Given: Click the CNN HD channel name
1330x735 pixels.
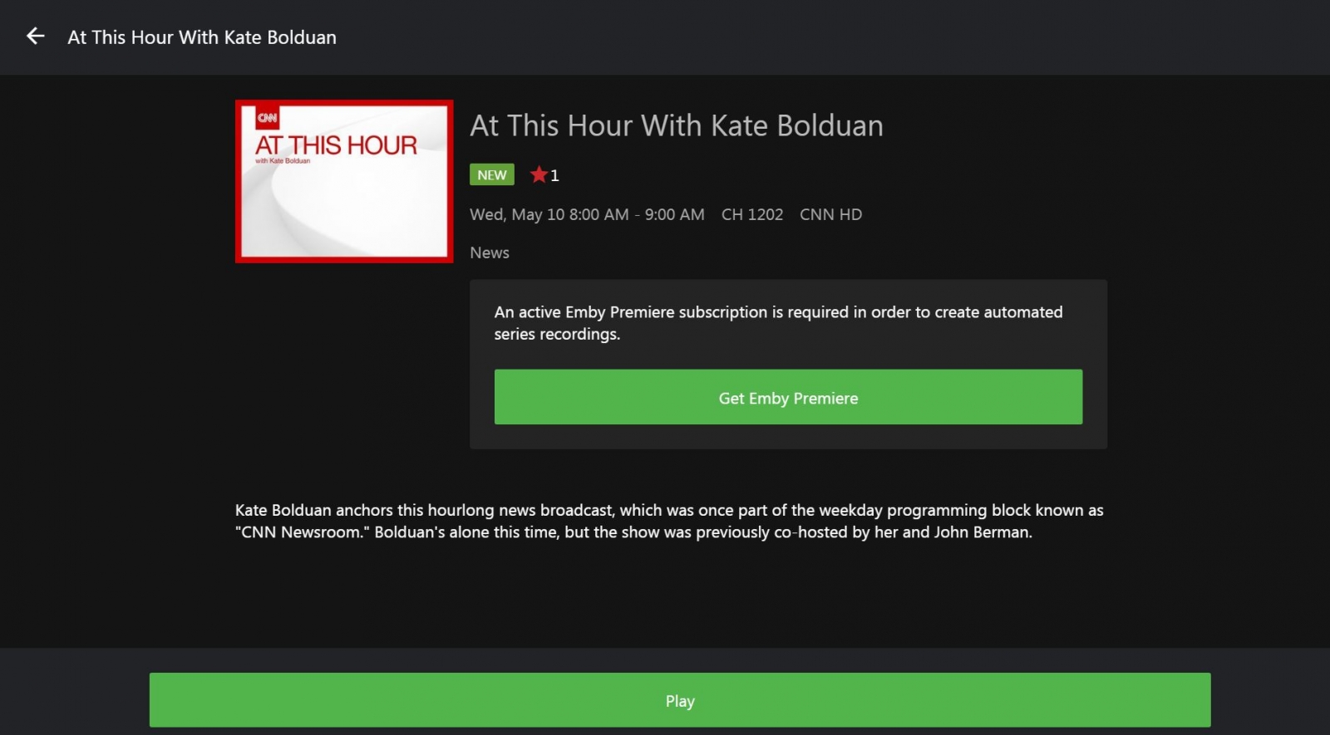Looking at the screenshot, I should pos(830,214).
